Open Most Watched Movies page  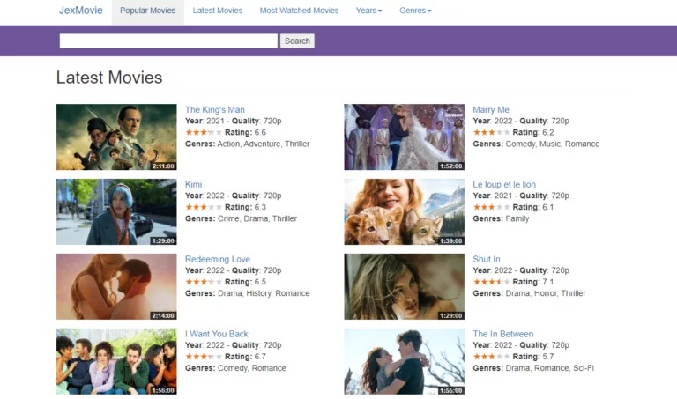[299, 11]
